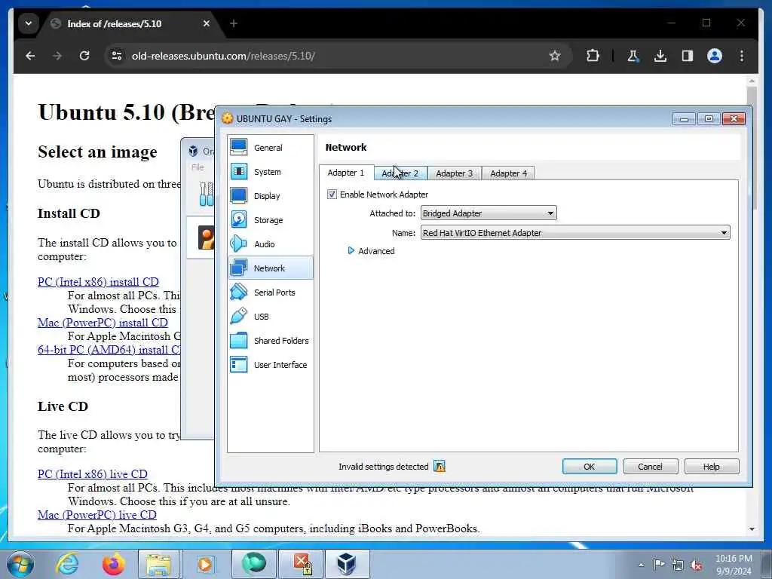
Task: Bookmark this page with star icon
Action: (x=555, y=56)
